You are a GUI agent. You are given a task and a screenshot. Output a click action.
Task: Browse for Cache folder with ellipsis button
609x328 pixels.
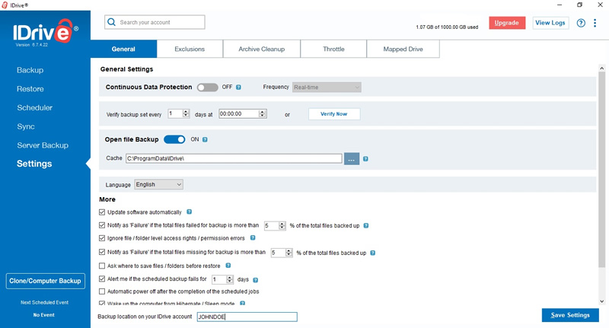click(x=352, y=159)
